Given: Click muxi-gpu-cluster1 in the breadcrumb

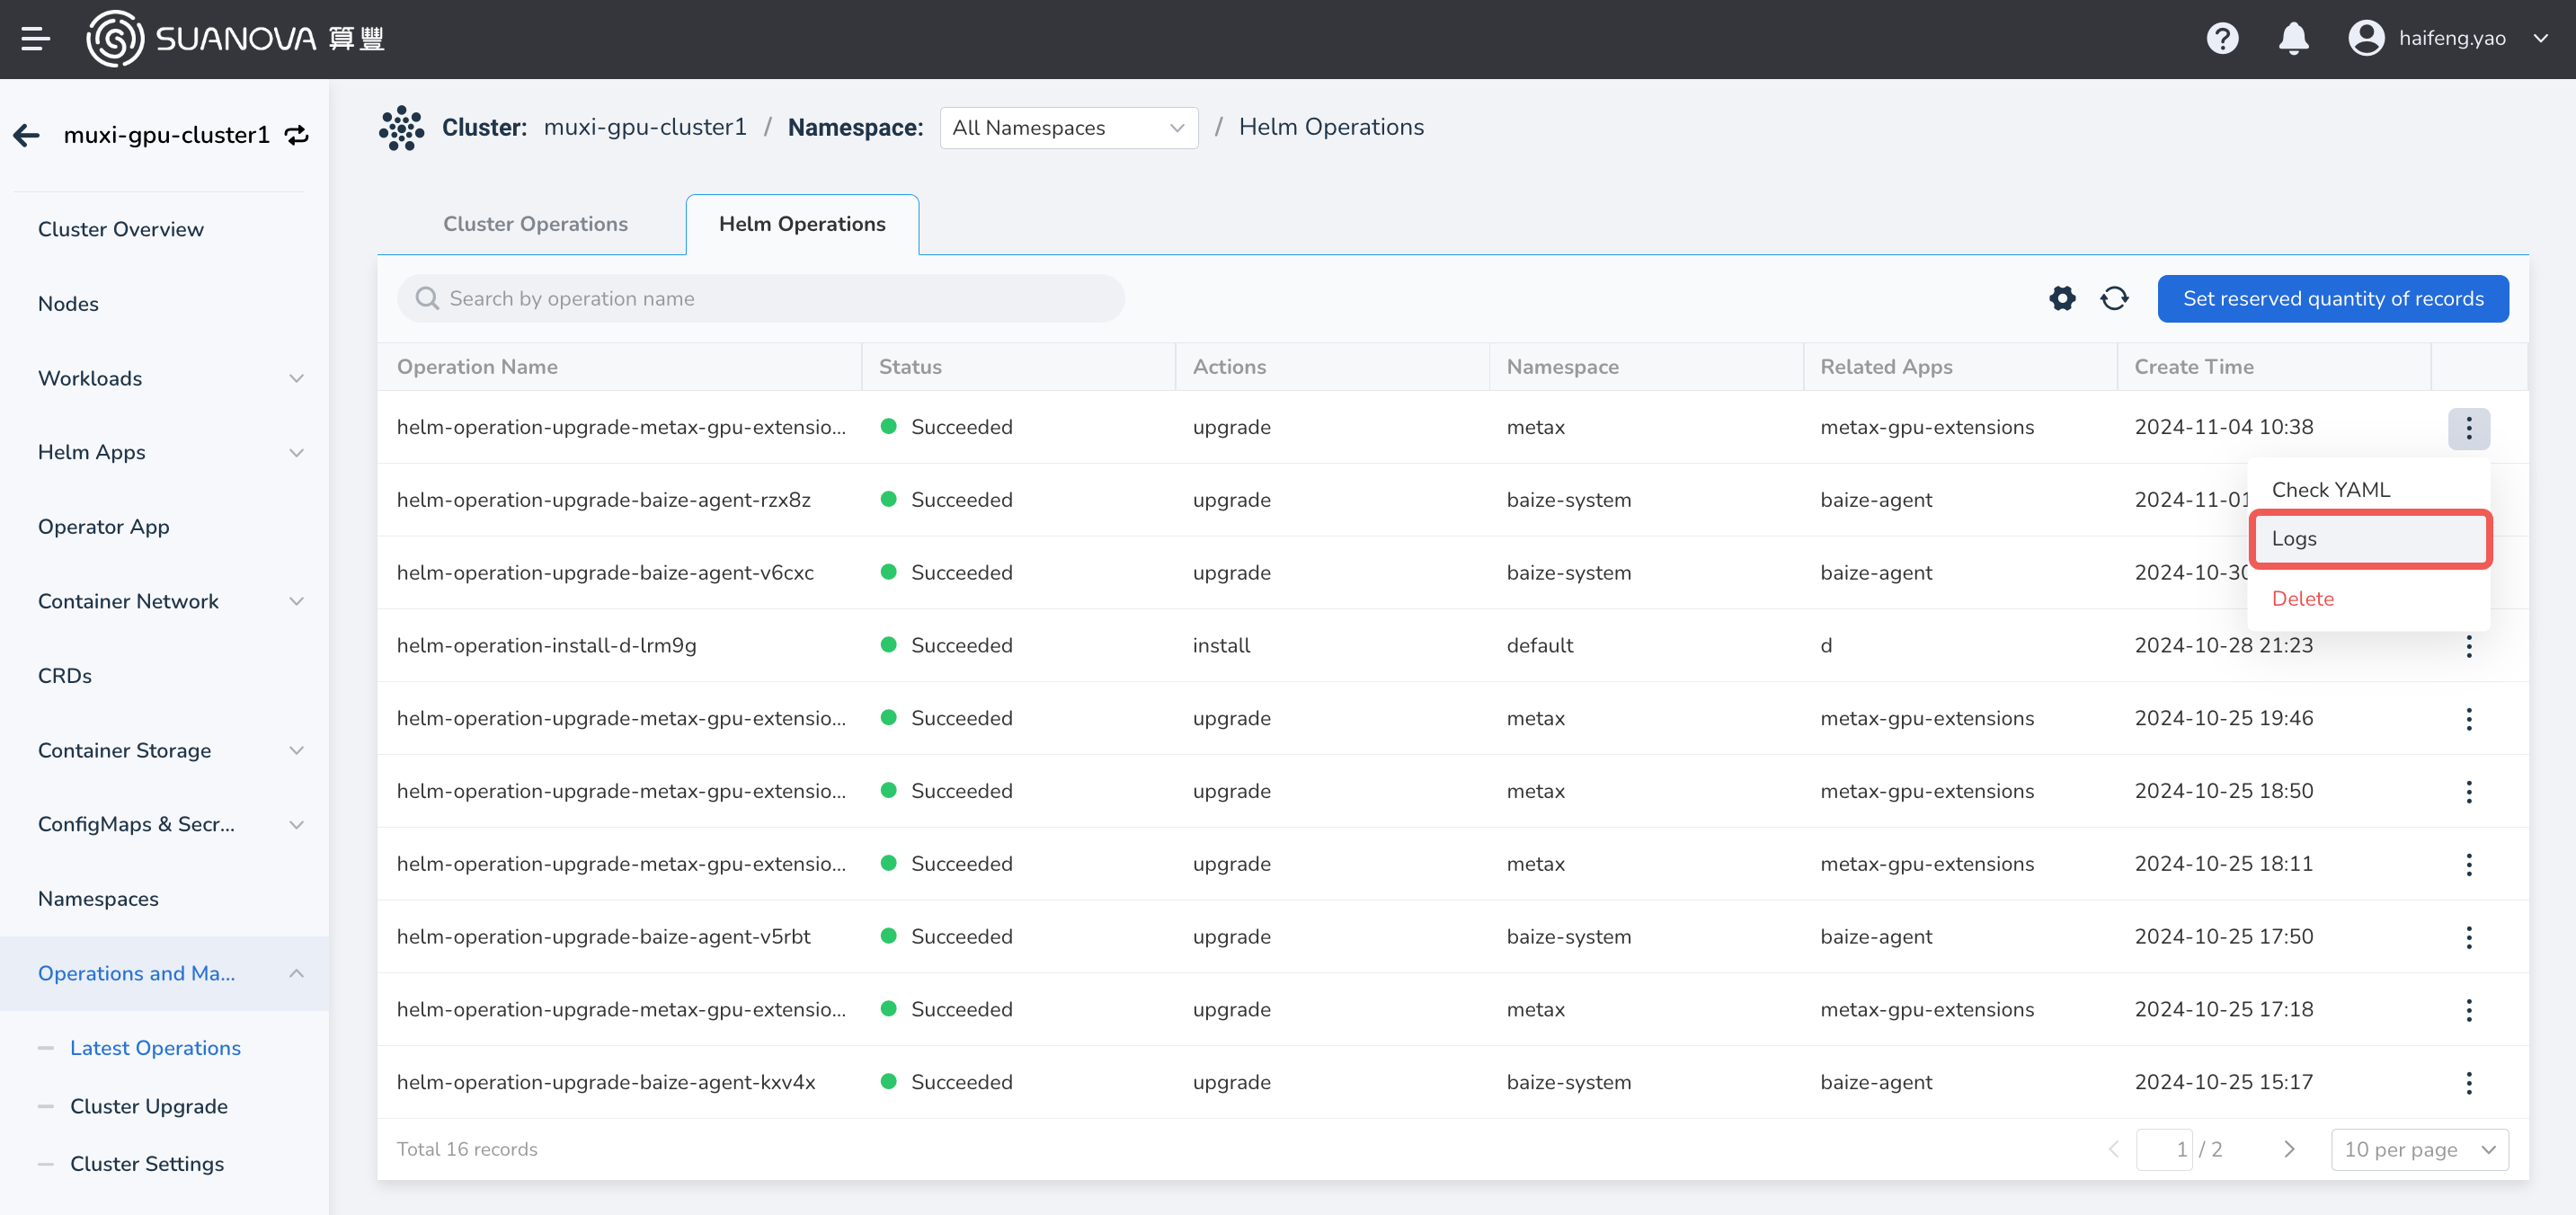Looking at the screenshot, I should pyautogui.click(x=645, y=128).
